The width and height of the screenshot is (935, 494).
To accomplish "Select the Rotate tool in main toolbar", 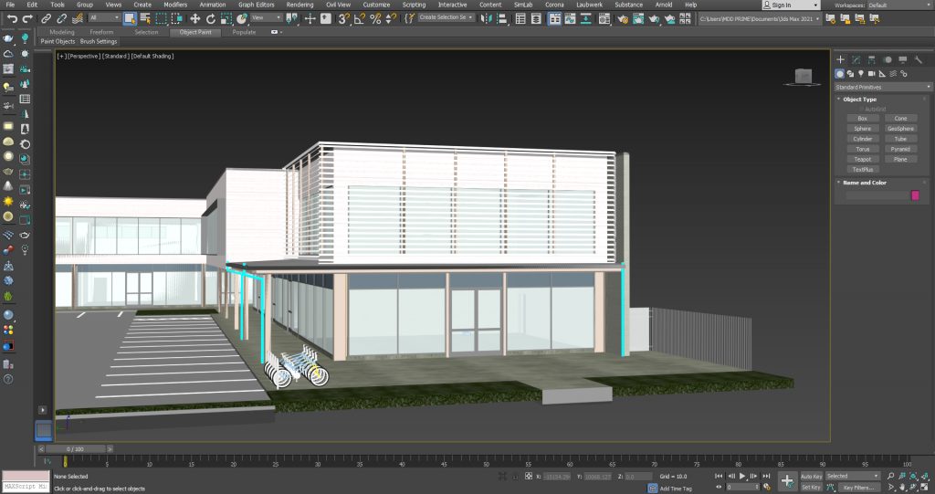I will pos(211,18).
